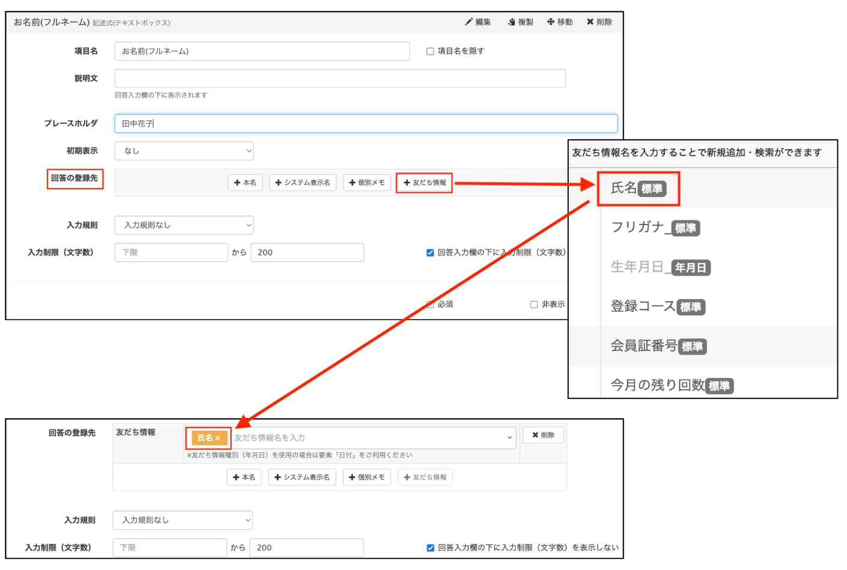Open the 初期表示 dropdown

tap(184, 151)
